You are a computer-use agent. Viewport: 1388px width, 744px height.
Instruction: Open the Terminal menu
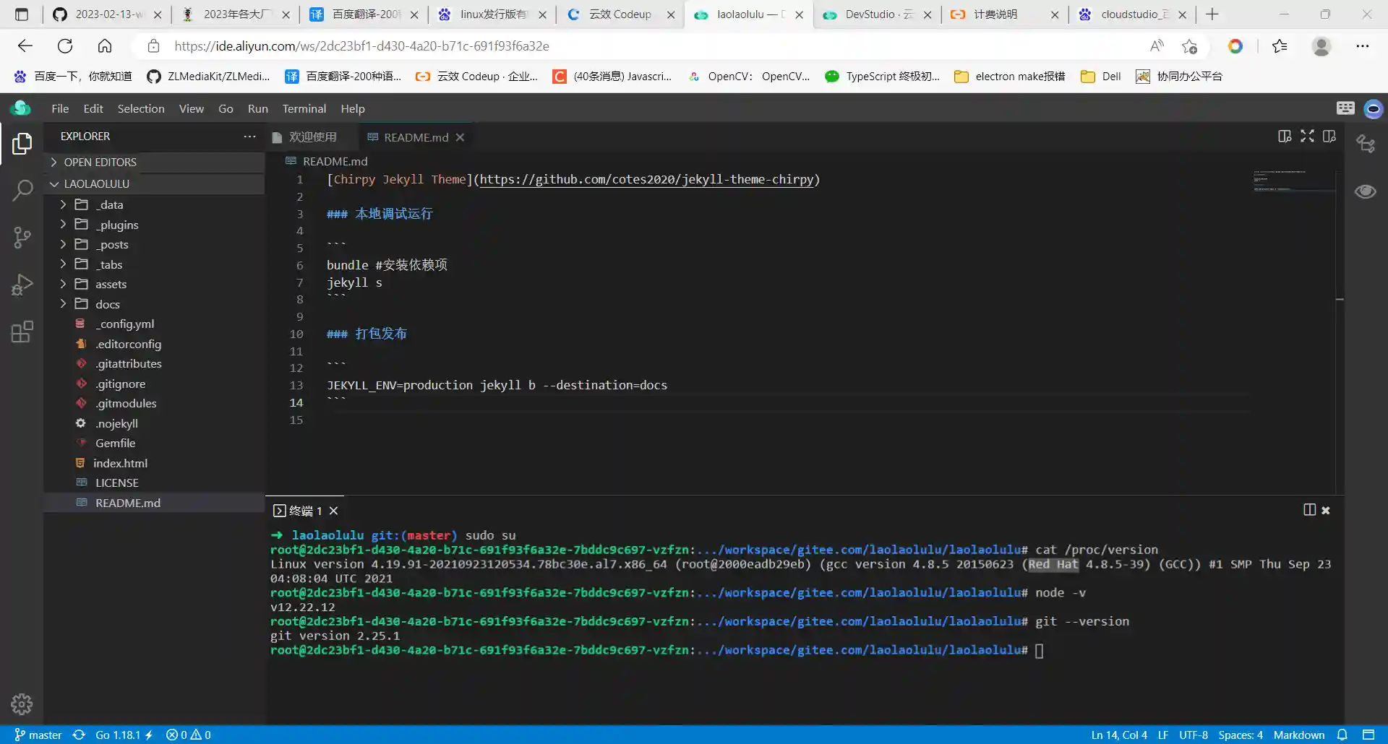[304, 109]
